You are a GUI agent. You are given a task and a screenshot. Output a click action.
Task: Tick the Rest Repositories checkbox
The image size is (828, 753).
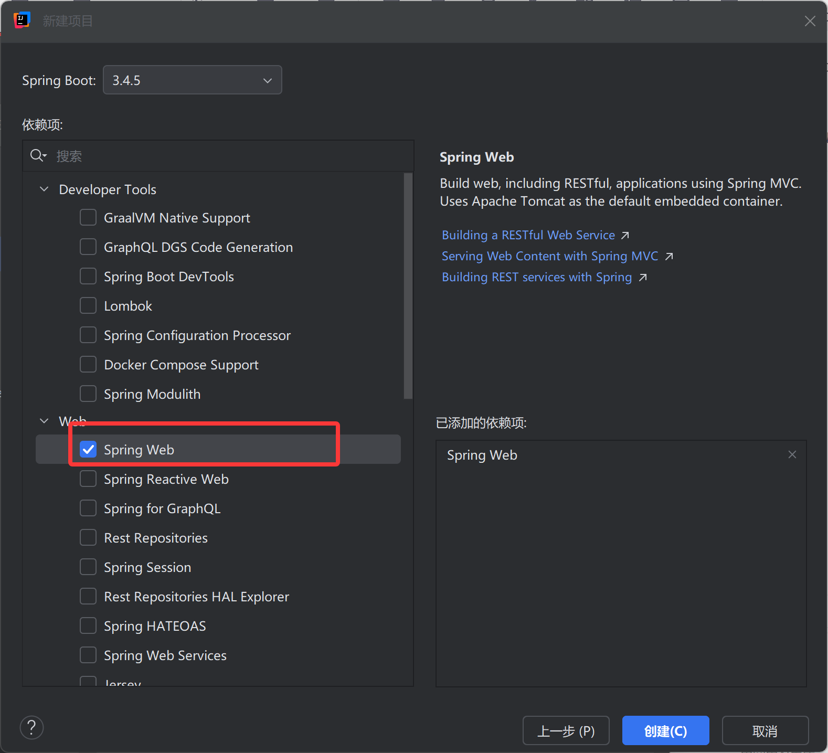pyautogui.click(x=88, y=537)
